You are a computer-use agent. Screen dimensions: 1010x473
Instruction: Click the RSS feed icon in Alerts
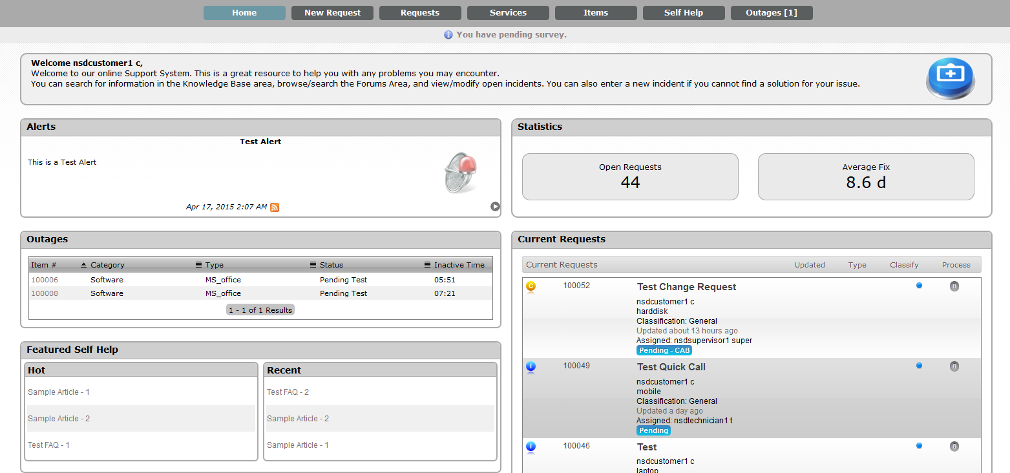pos(275,207)
